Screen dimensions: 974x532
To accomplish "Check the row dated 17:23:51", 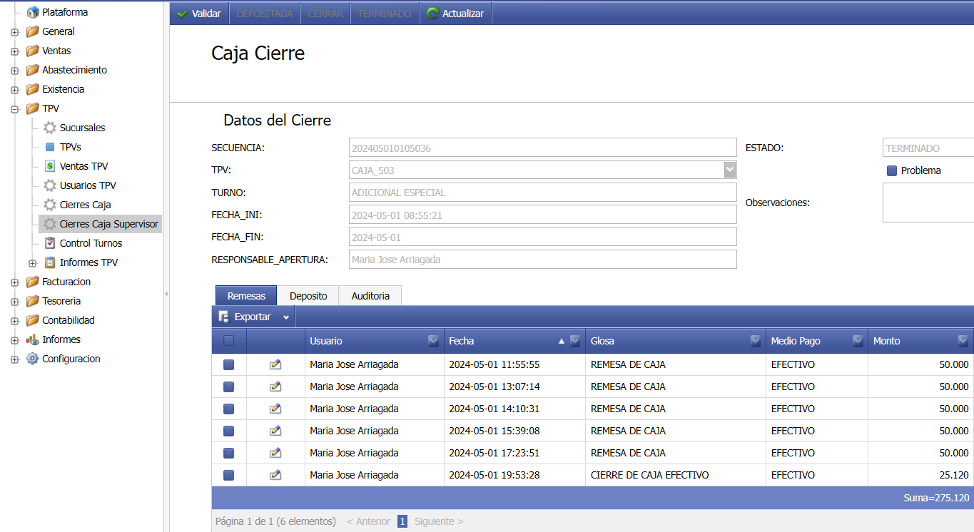I will (228, 453).
